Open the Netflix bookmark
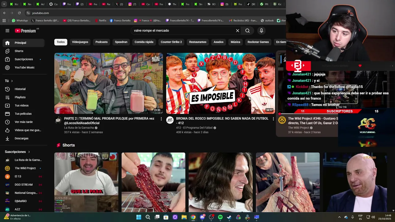 point(100,21)
